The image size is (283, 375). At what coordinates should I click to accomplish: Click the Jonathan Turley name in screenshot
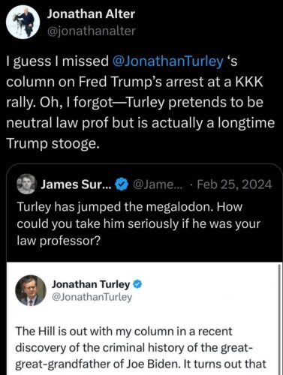(91, 284)
